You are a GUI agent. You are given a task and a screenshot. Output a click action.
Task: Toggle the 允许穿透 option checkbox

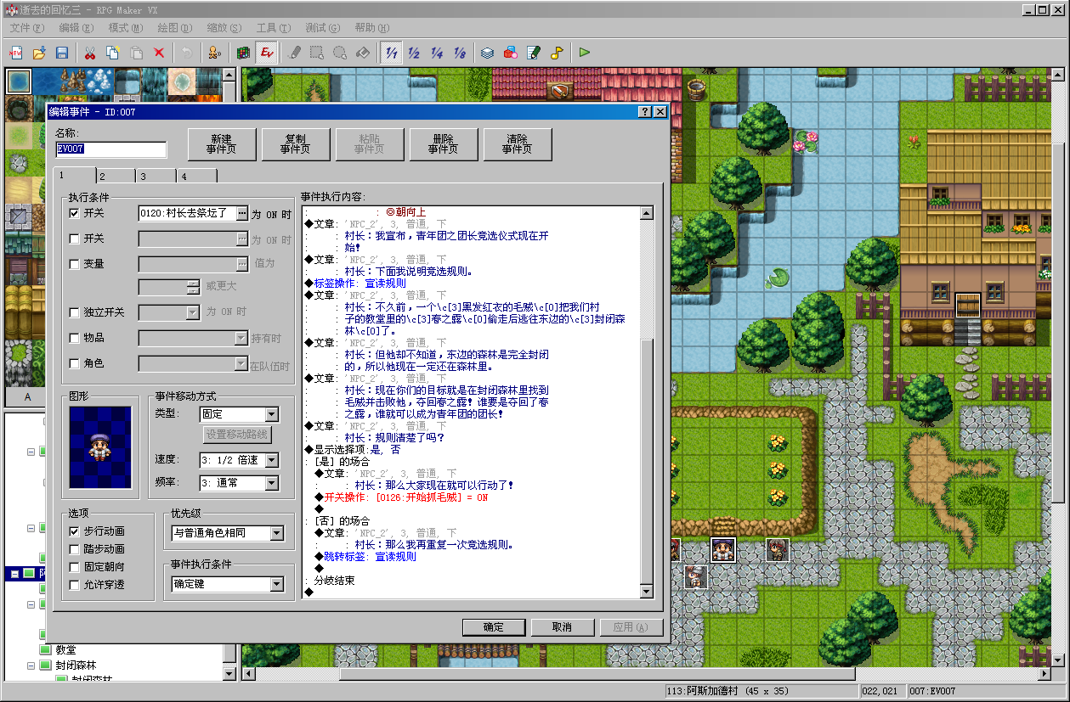75,585
